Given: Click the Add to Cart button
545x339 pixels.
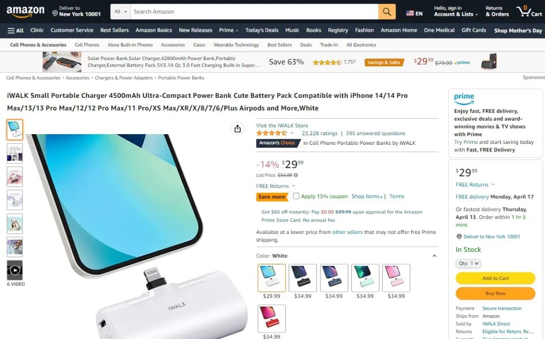Looking at the screenshot, I should coord(496,278).
